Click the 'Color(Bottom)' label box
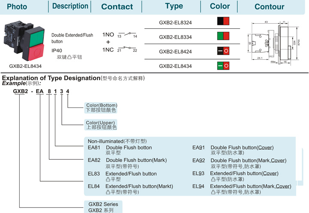The height and width of the screenshot is (213, 309). coord(101,108)
